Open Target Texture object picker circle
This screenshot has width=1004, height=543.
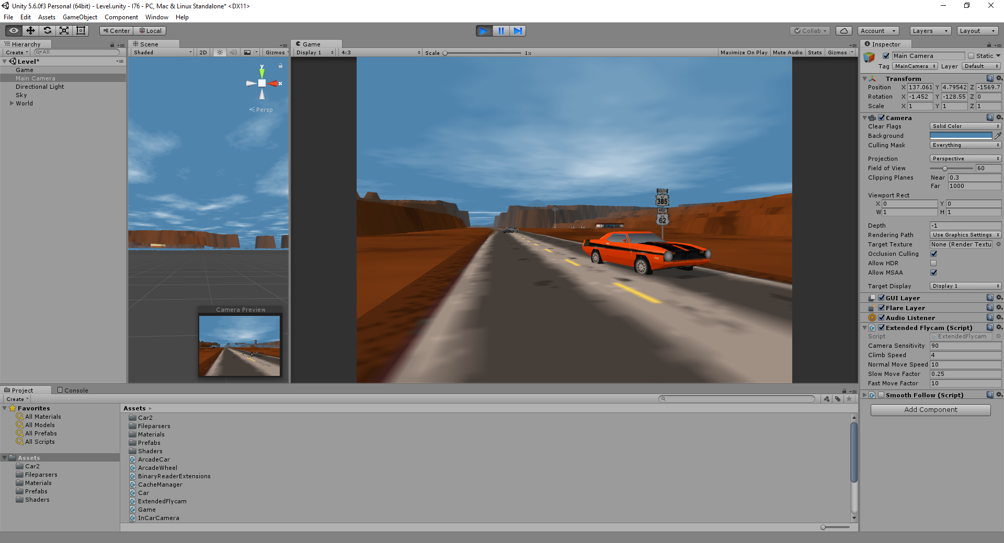998,244
